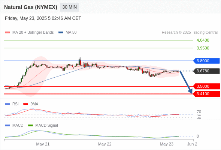Click the May 21 date axis label

tap(43, 144)
